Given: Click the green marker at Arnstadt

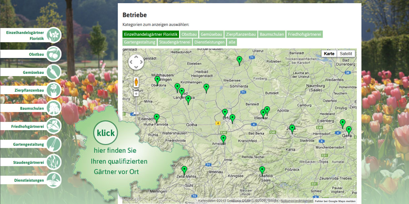Looking at the screenshot, I should click(x=223, y=139).
